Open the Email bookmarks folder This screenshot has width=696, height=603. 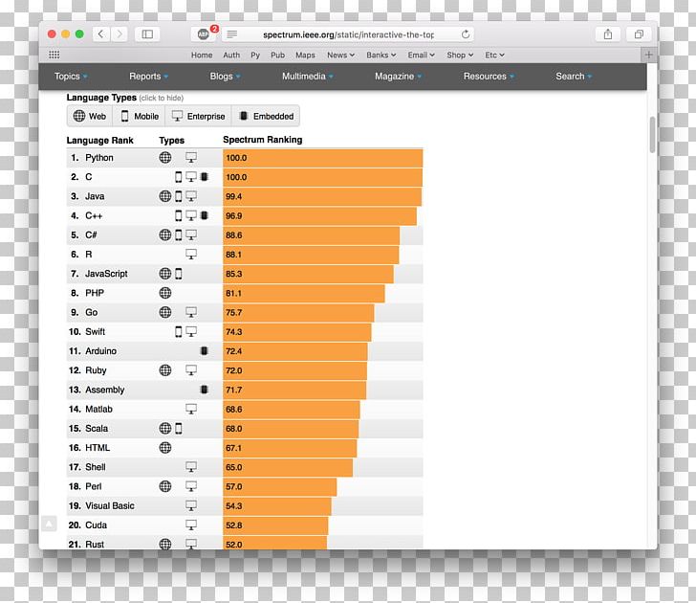coord(421,56)
